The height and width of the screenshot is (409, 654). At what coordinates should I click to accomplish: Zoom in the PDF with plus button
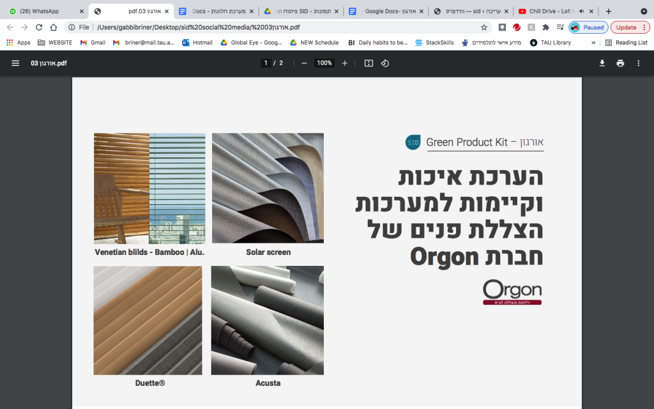click(344, 63)
